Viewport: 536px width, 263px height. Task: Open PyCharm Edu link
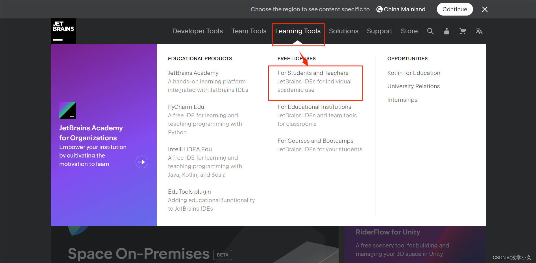pyautogui.click(x=186, y=107)
